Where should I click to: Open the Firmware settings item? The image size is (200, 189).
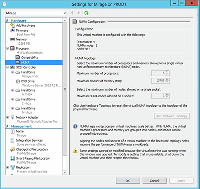(x=22, y=30)
